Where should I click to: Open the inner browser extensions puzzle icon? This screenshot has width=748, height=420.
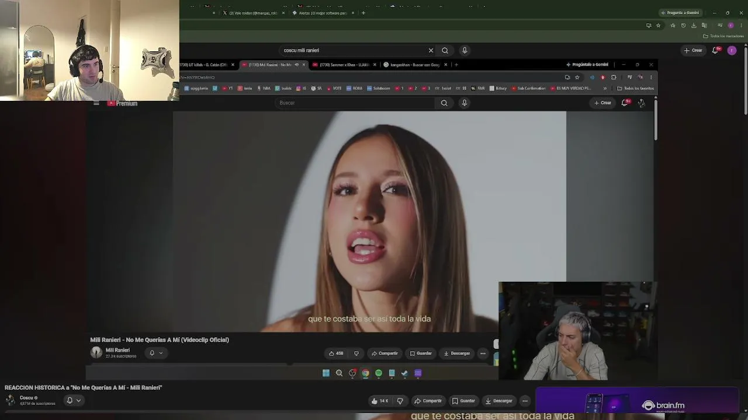[614, 77]
